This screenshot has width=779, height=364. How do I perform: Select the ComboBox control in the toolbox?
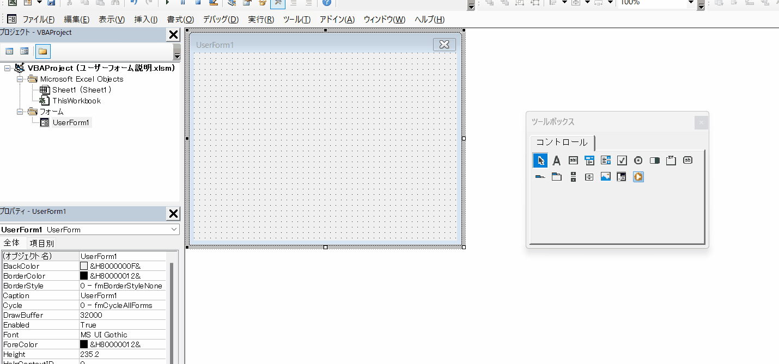(x=589, y=161)
